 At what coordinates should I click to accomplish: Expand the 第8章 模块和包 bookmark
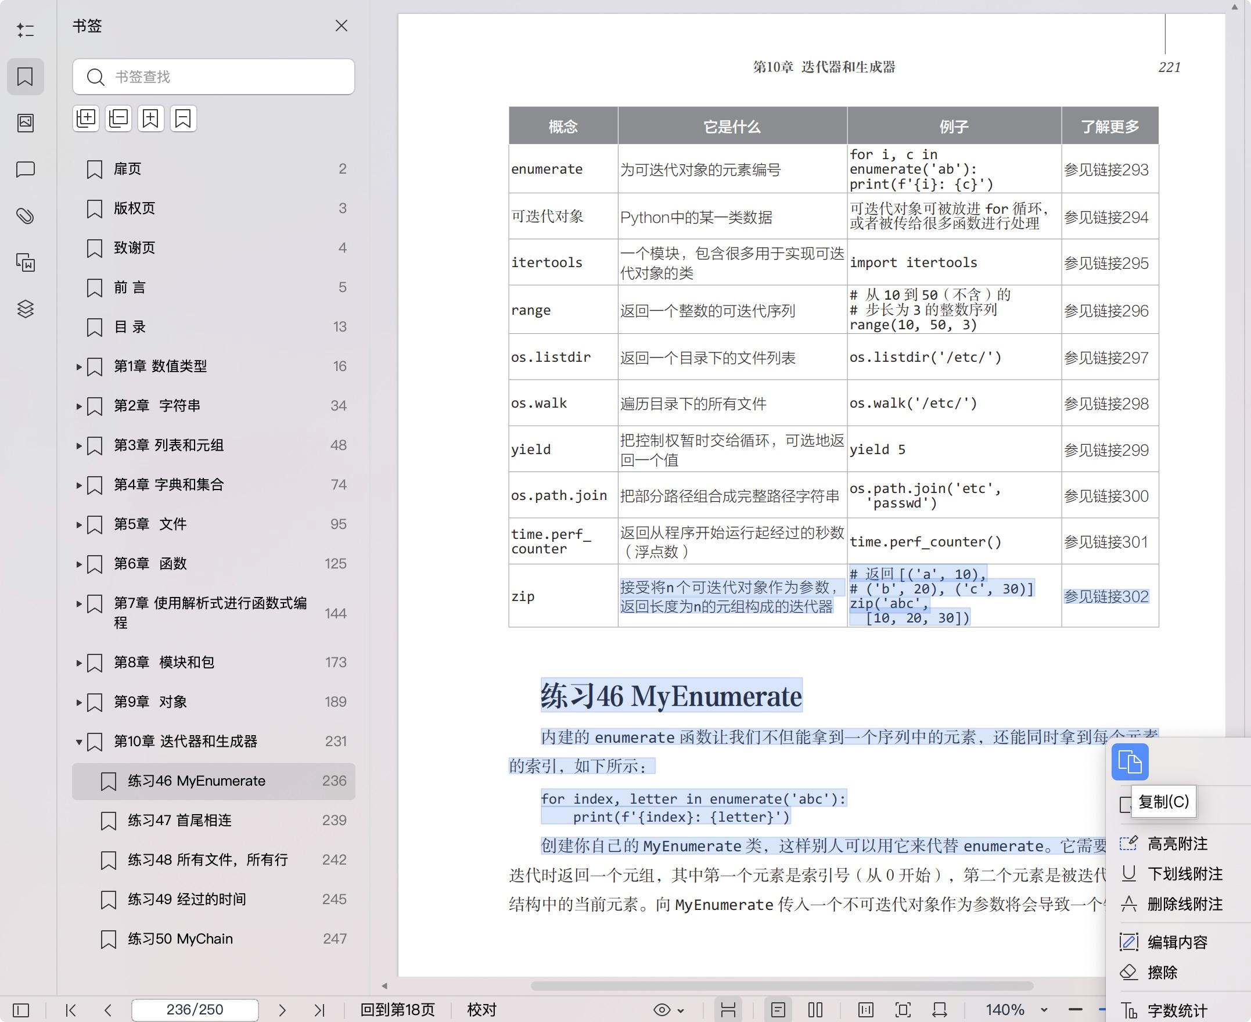pos(78,663)
